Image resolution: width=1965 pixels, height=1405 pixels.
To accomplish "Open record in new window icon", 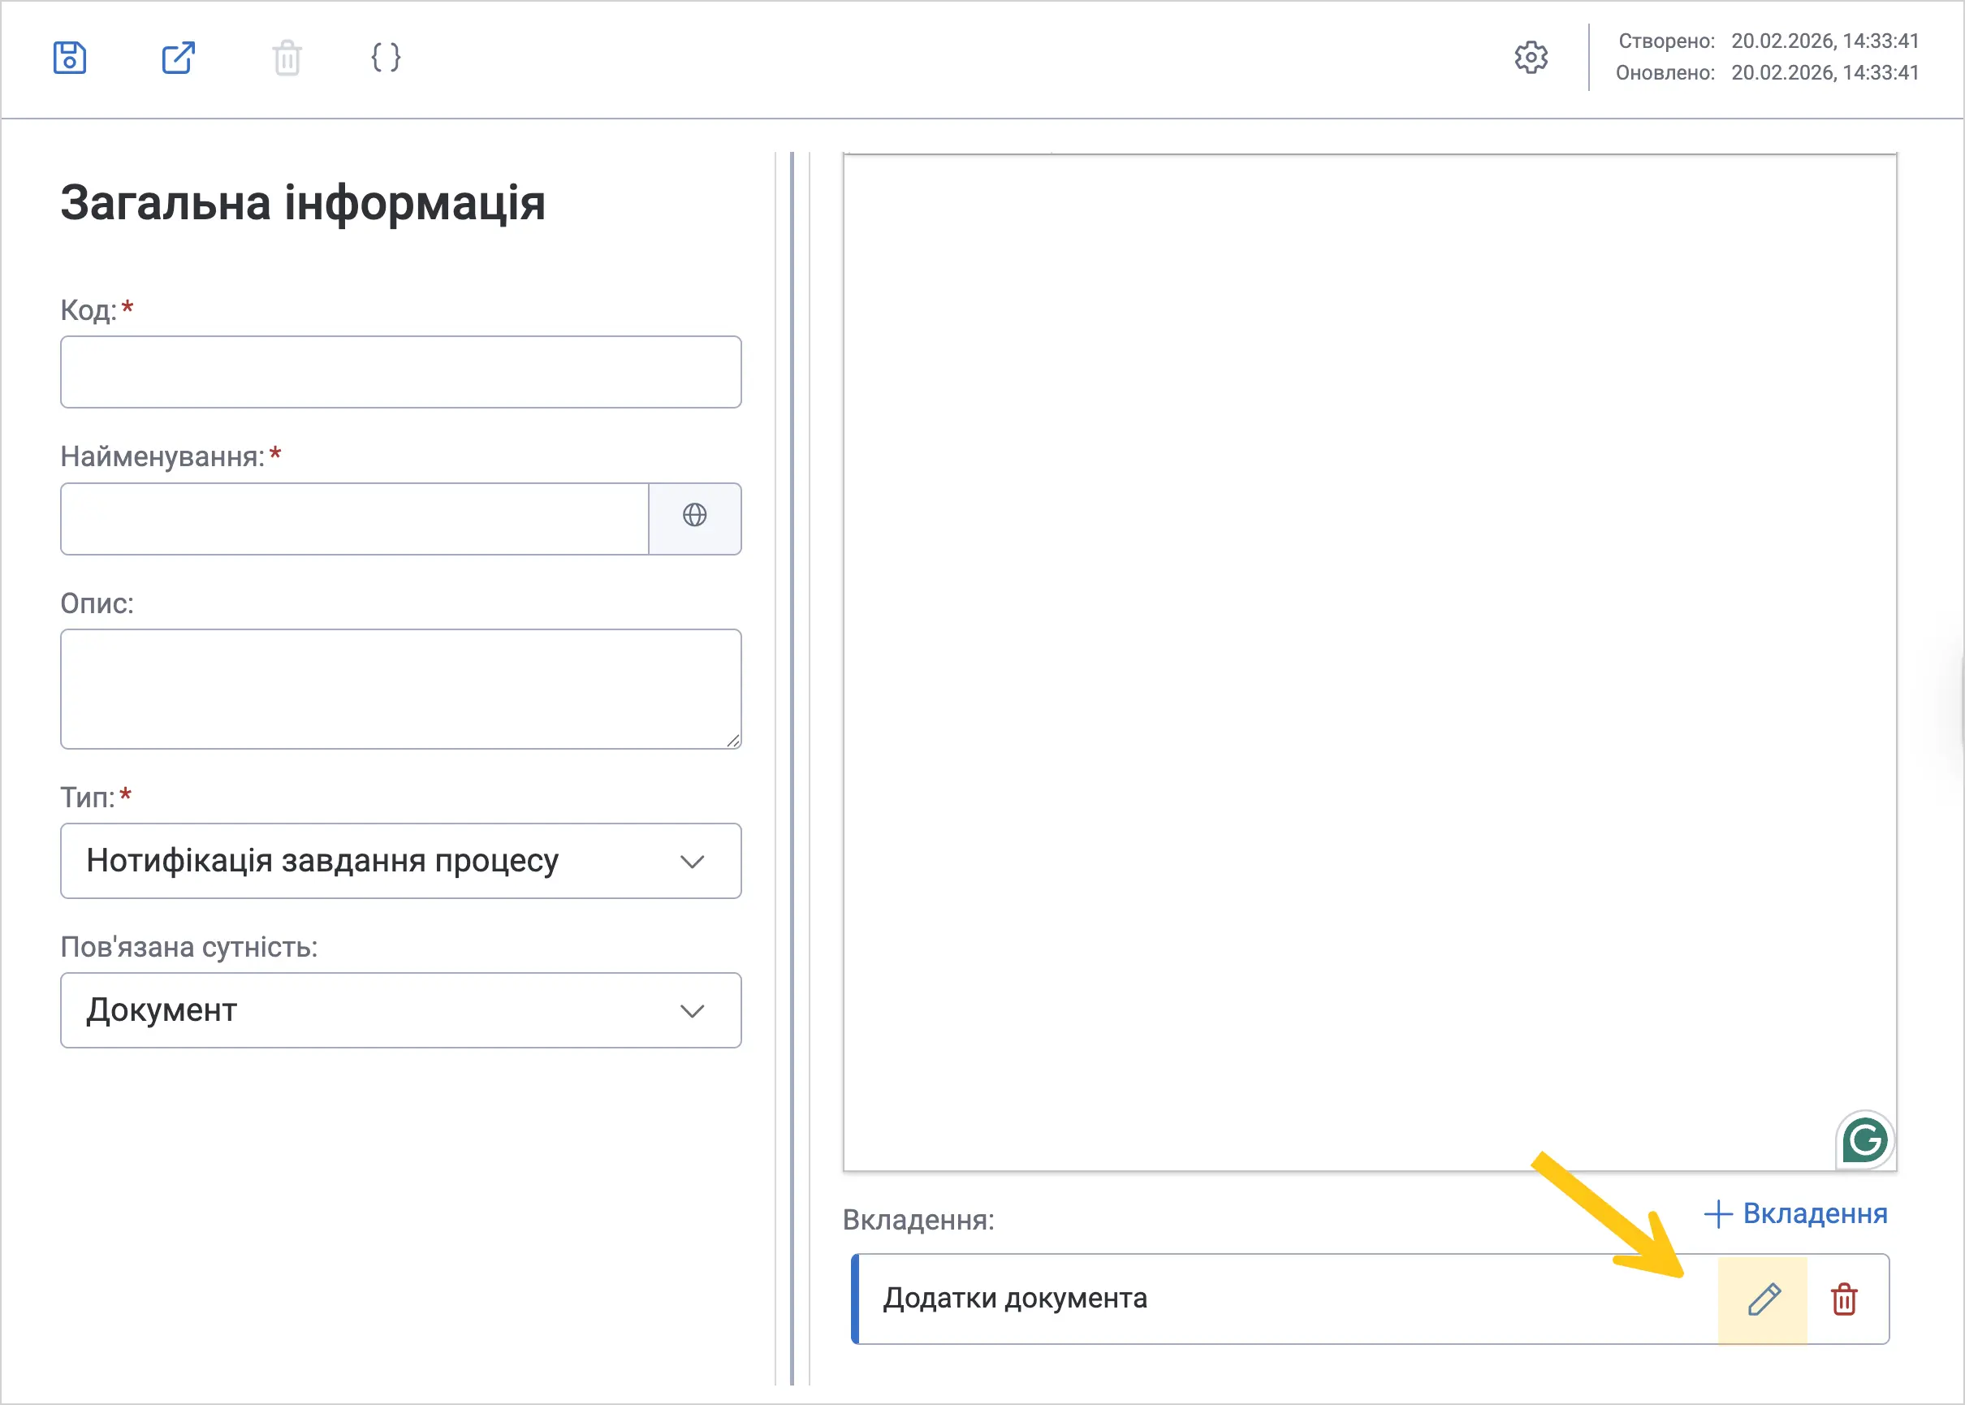I will 178,58.
